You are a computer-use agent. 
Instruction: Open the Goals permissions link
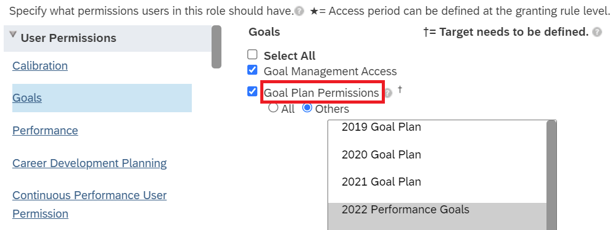pyautogui.click(x=27, y=97)
